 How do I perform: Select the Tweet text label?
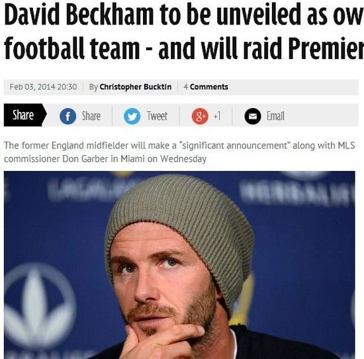(157, 116)
